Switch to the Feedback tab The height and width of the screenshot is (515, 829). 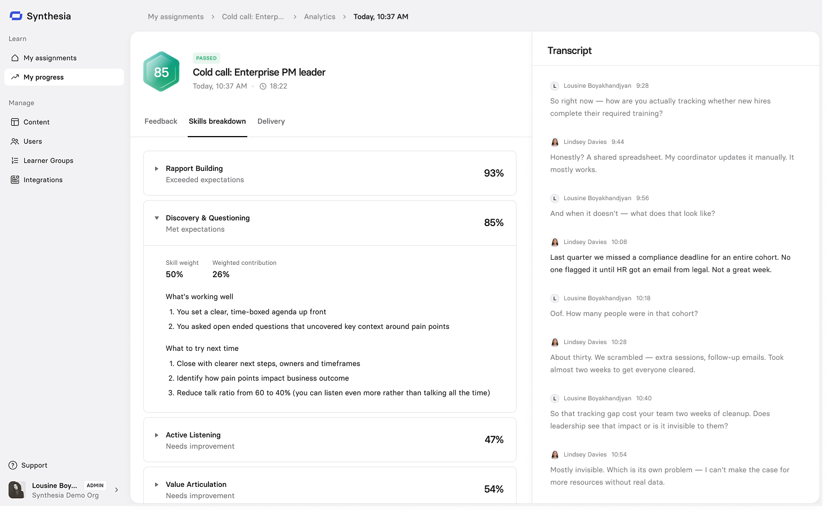161,121
